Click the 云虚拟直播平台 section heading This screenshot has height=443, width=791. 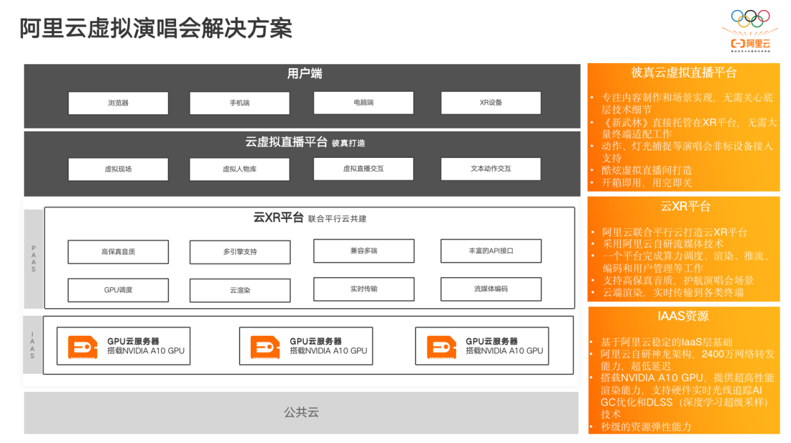(286, 142)
